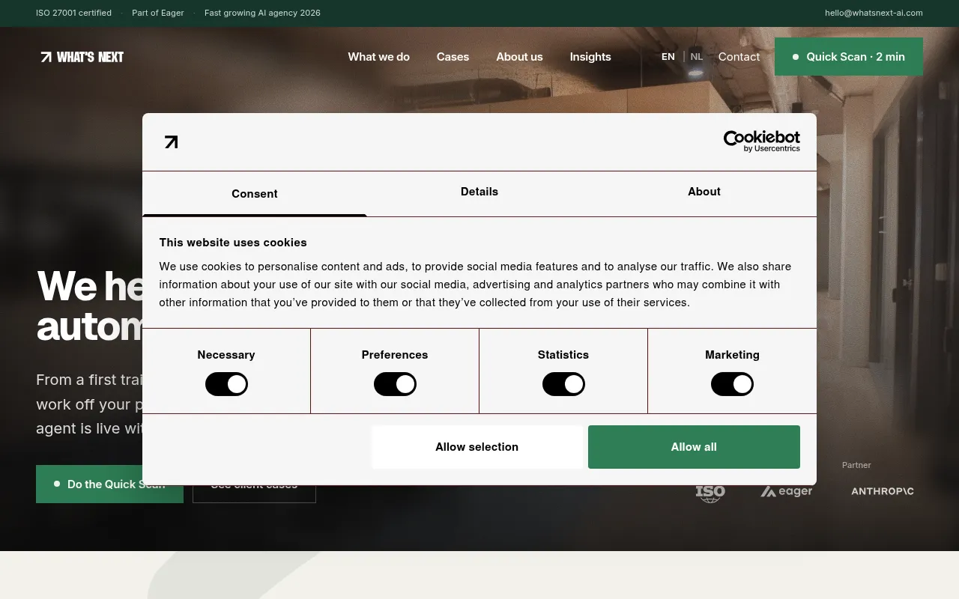Click the Quick Scan · 2 min button
This screenshot has width=959, height=599.
849,57
